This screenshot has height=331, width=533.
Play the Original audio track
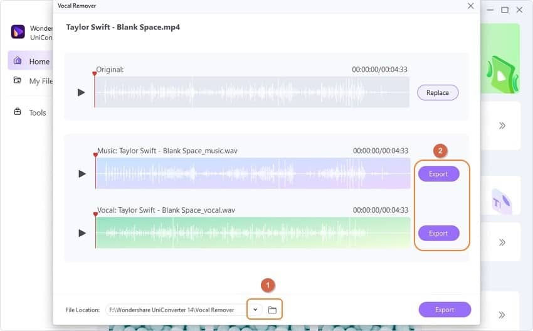point(81,92)
